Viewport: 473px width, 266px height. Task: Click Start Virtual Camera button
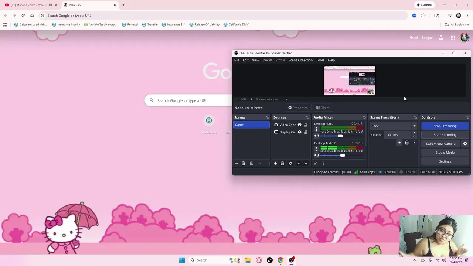(440, 144)
